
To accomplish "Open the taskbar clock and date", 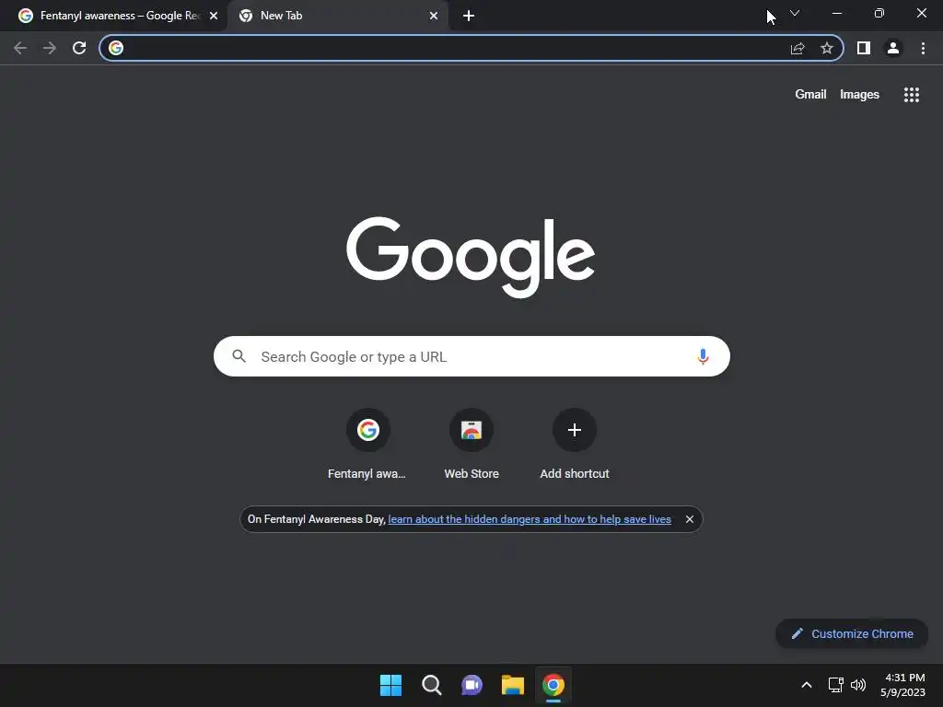I will [902, 685].
